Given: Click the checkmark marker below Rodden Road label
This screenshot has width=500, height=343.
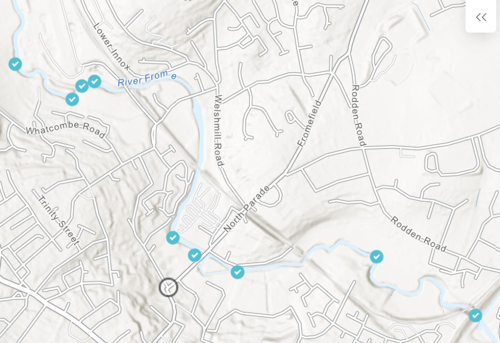Looking at the screenshot, I should coord(376,257).
